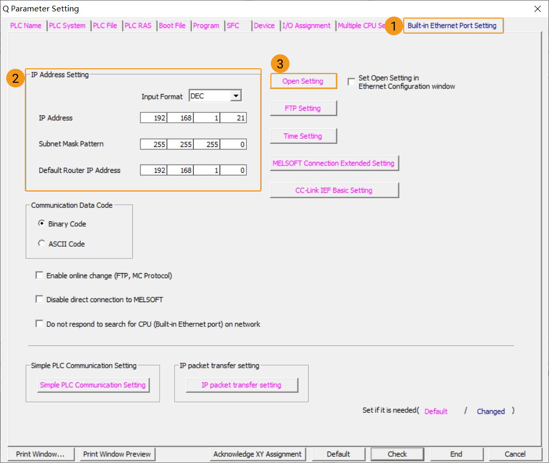Select the Binary Code option
The image size is (549, 463).
pos(42,223)
